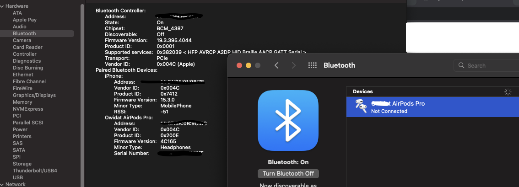519x187 pixels.
Task: Click iPhone Product ID 0x7412
Action: [170, 94]
